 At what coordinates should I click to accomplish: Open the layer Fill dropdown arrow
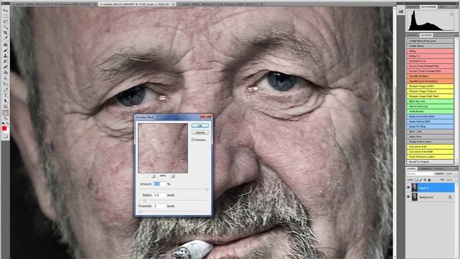[456, 180]
